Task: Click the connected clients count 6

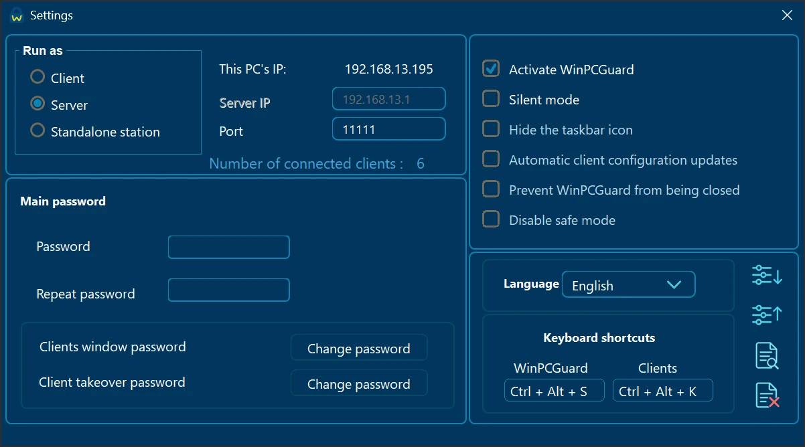Action: 421,163
